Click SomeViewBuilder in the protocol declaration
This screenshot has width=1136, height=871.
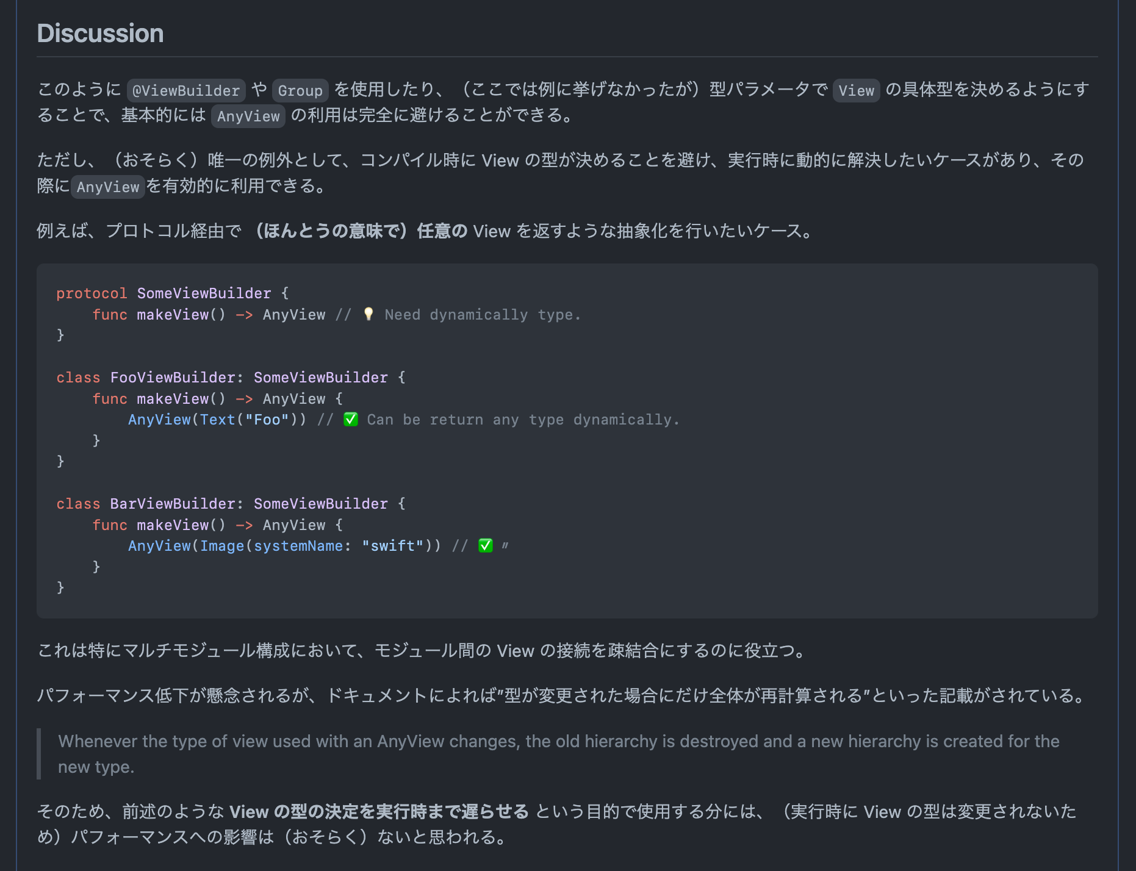click(x=204, y=293)
